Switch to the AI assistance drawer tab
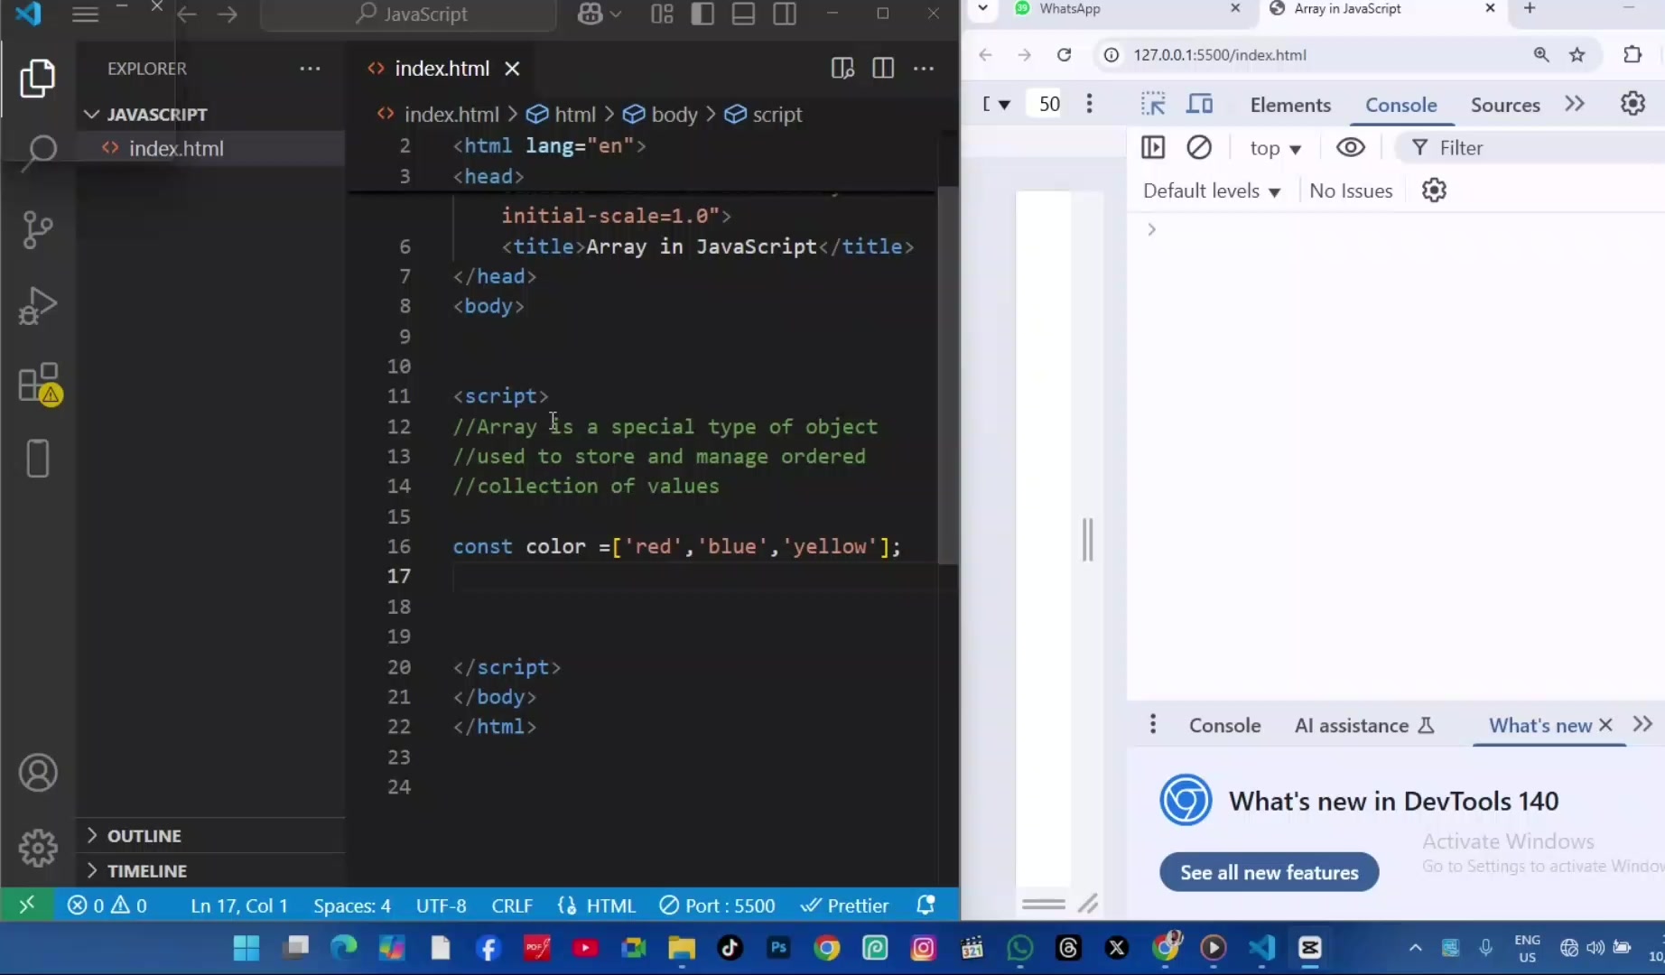The image size is (1665, 975). [1363, 726]
